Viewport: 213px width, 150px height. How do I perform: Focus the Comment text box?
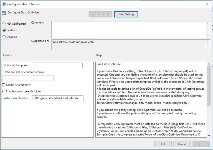click(128, 30)
